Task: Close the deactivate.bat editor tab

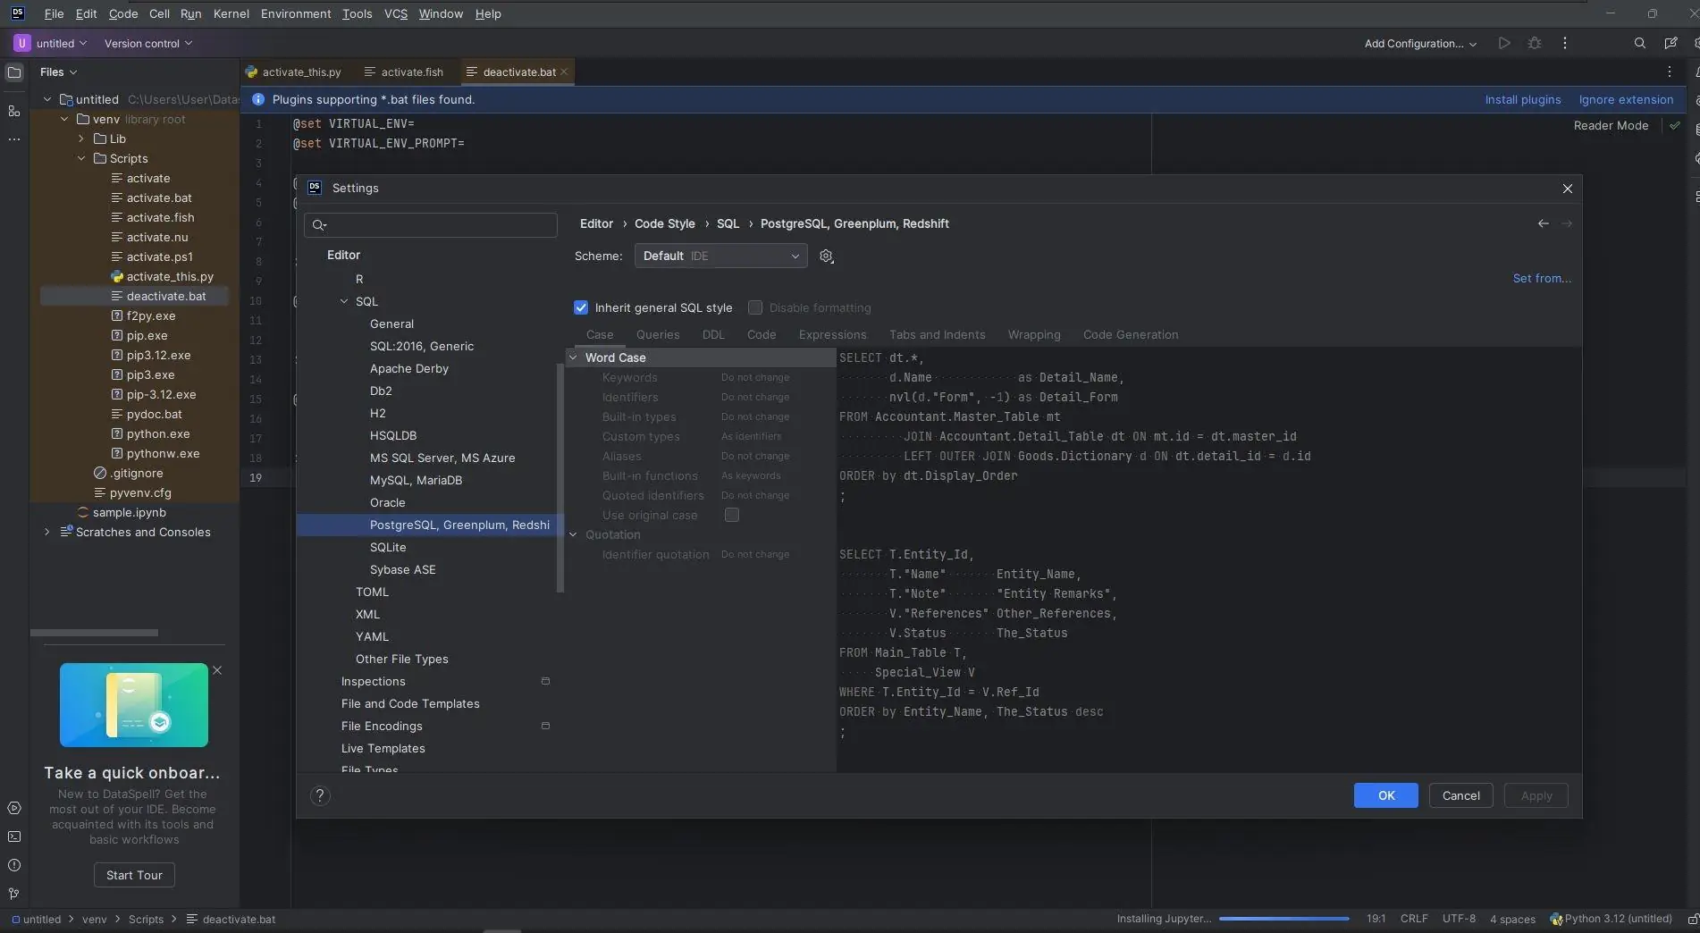Action: tap(564, 72)
